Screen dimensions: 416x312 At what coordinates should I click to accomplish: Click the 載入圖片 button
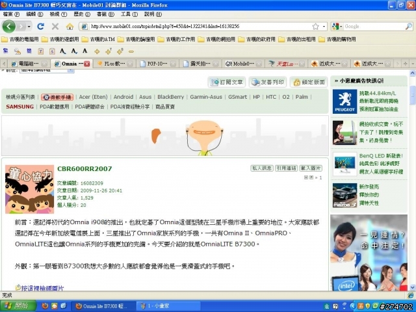[x=311, y=168]
